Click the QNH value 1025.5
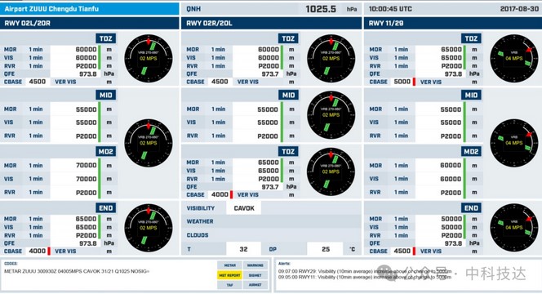 321,9
